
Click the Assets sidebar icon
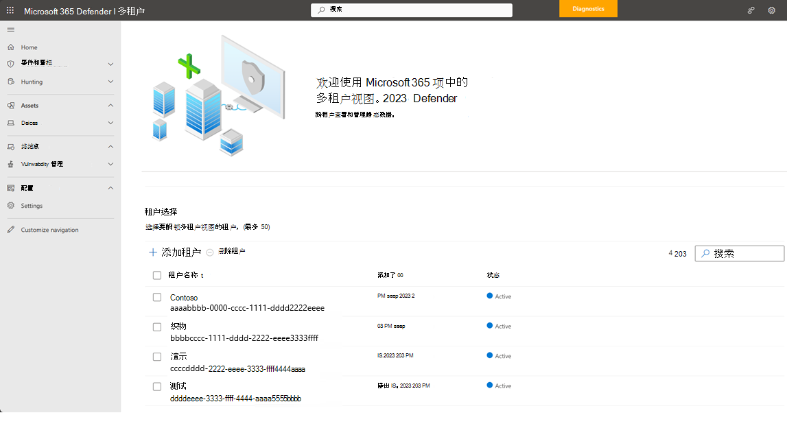pos(10,106)
